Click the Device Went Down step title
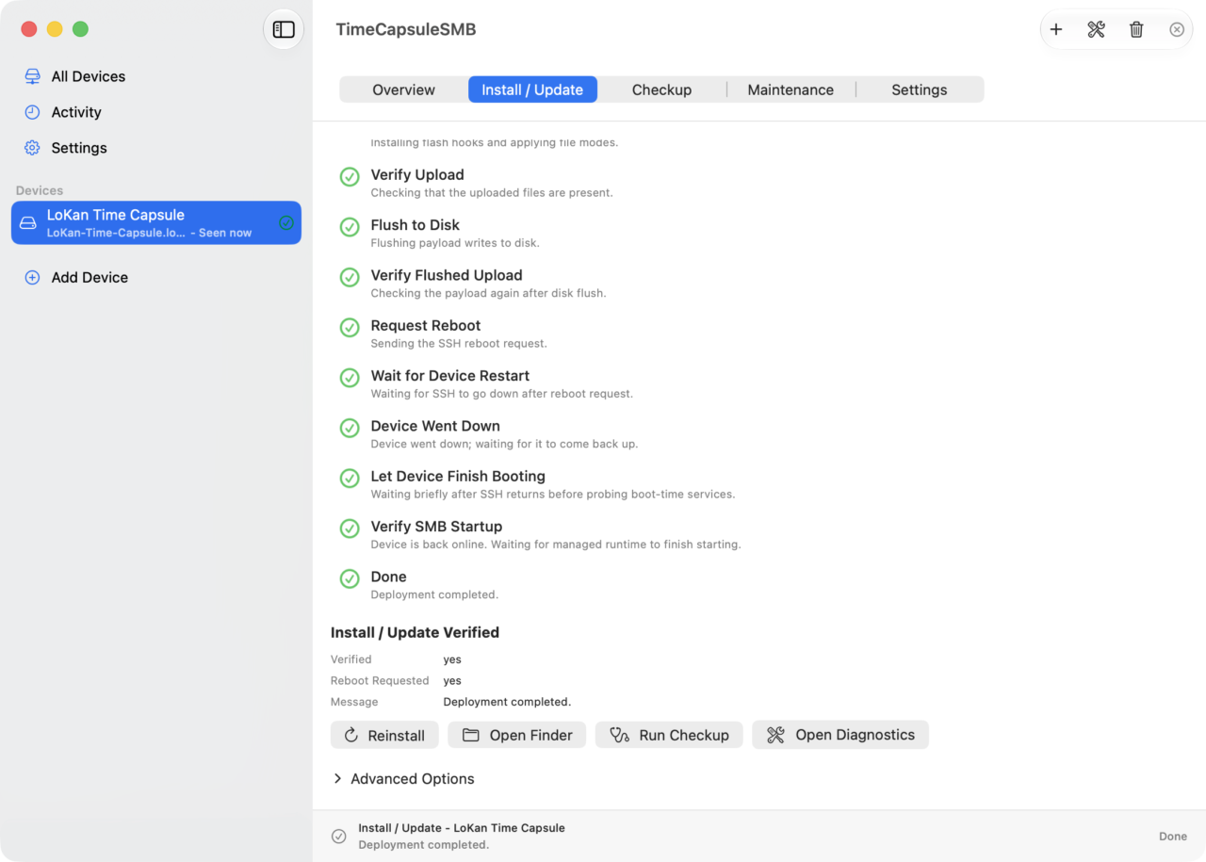This screenshot has width=1206, height=862. tap(435, 426)
